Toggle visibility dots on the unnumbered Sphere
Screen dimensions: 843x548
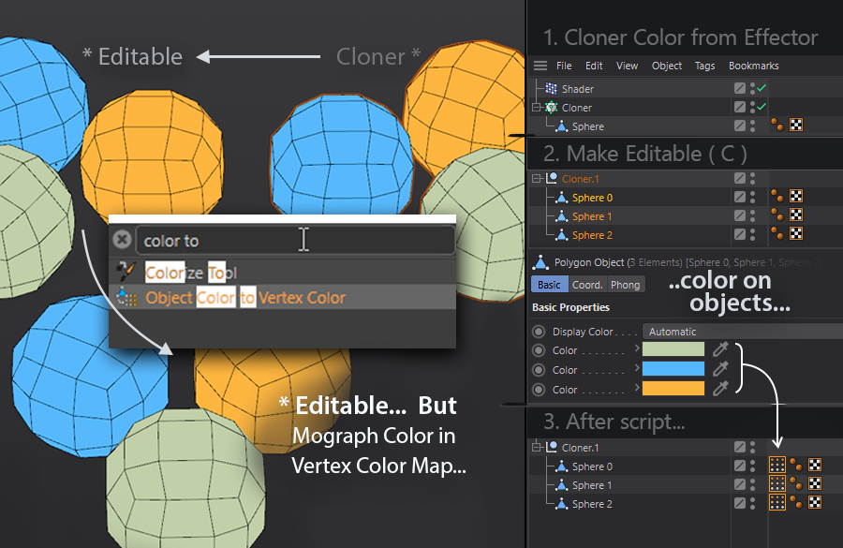click(753, 126)
